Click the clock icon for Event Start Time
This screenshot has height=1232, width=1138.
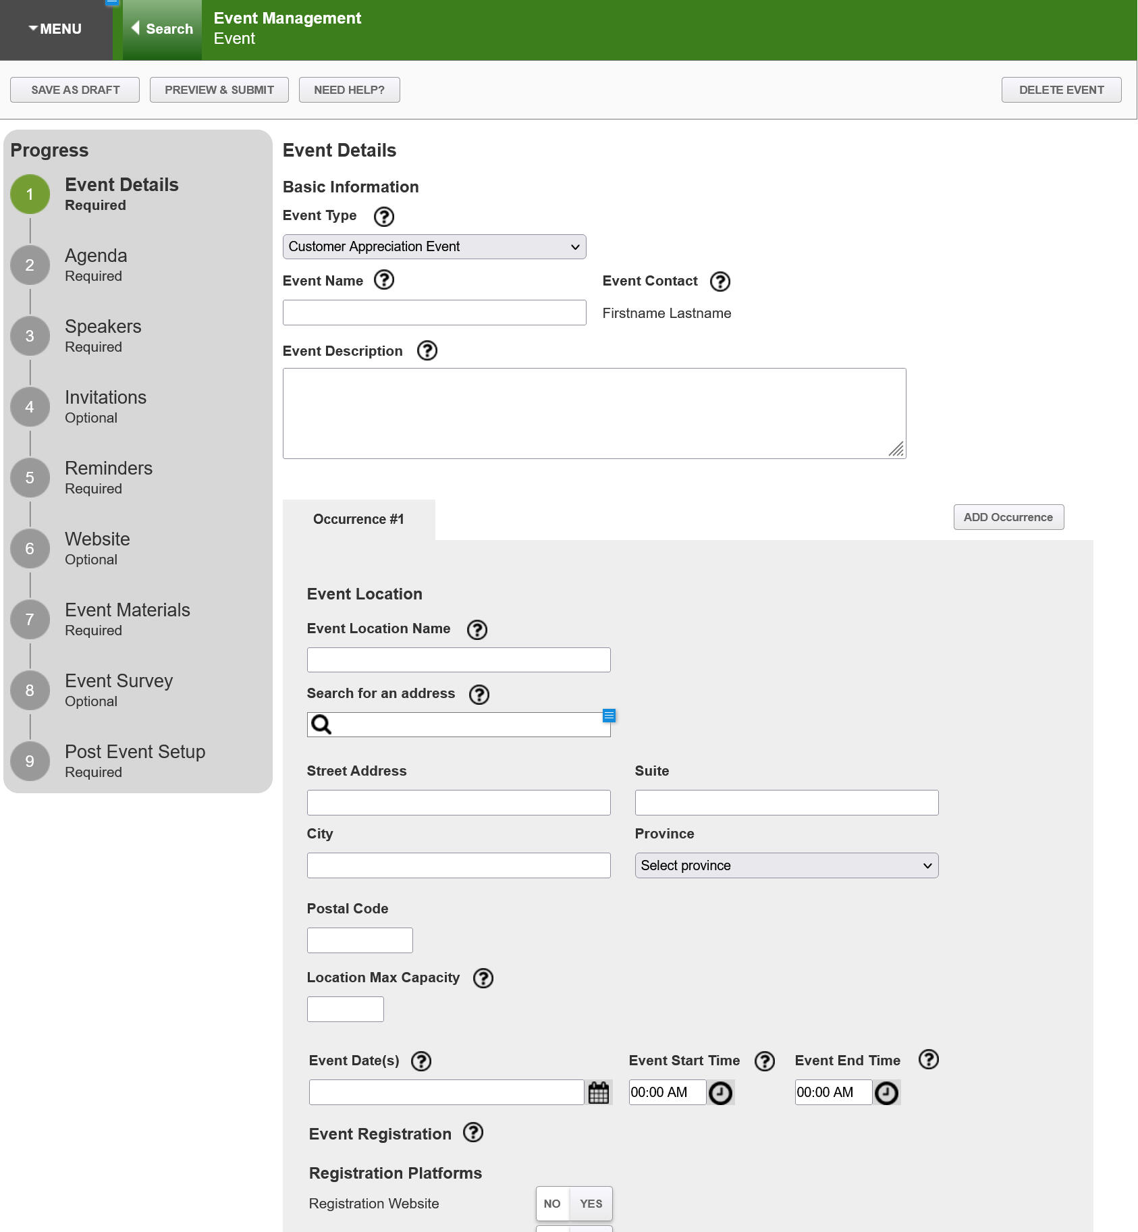click(720, 1093)
